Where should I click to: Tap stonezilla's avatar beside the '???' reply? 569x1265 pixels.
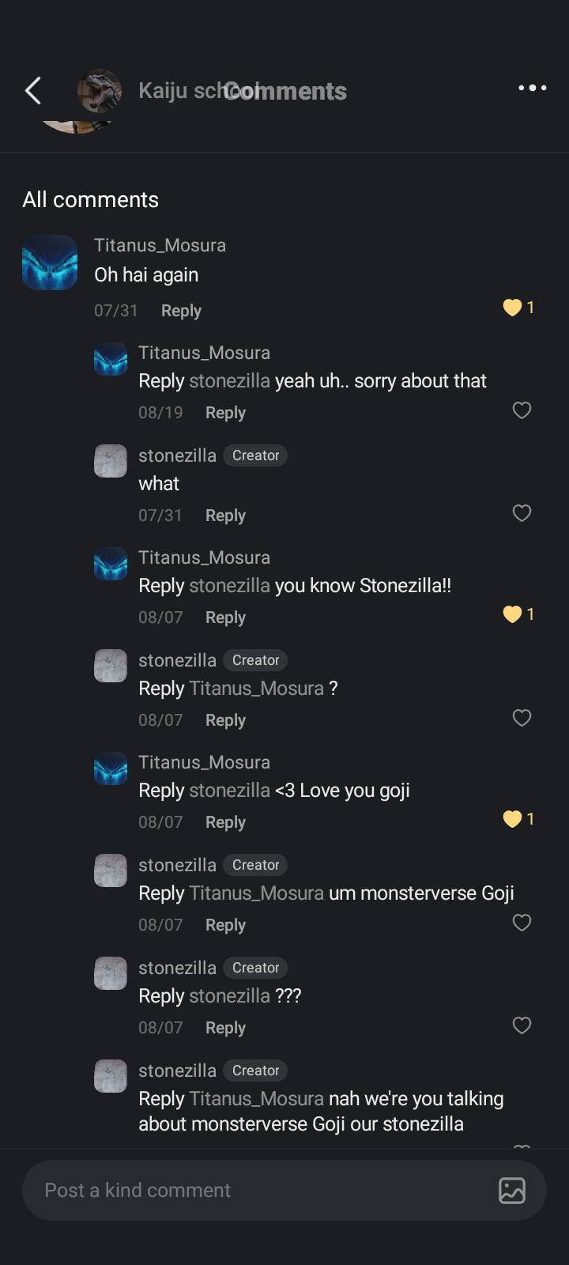111,973
